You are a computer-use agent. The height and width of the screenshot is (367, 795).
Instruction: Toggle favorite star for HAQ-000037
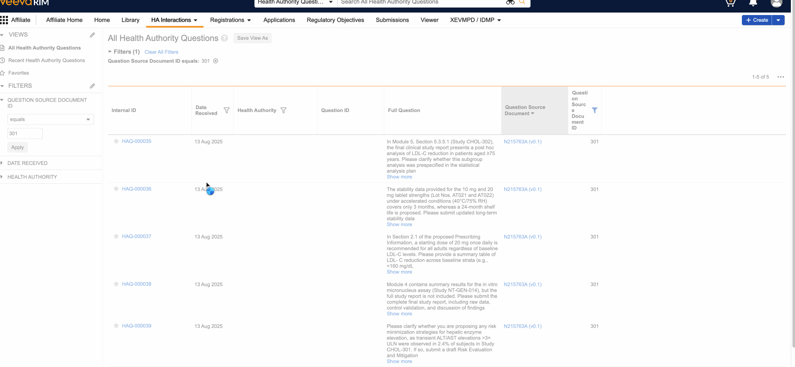116,237
